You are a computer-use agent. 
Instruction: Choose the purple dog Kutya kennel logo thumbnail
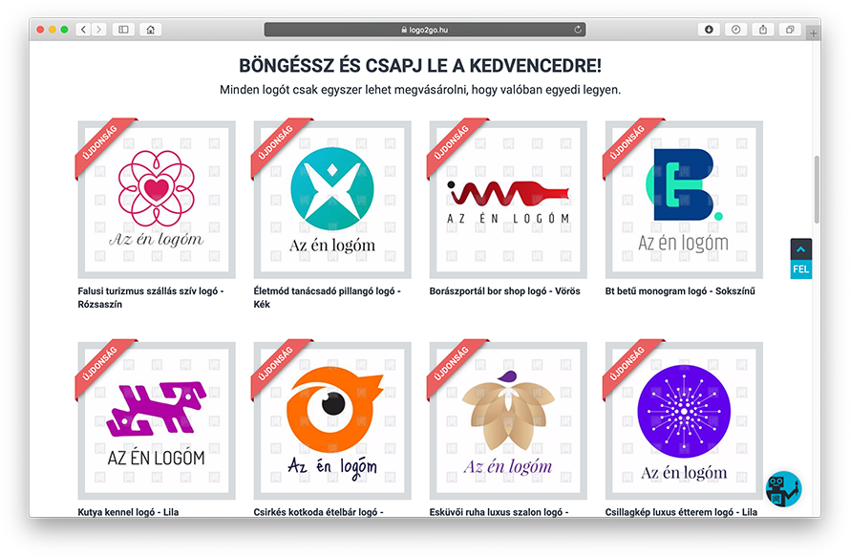pos(157,420)
